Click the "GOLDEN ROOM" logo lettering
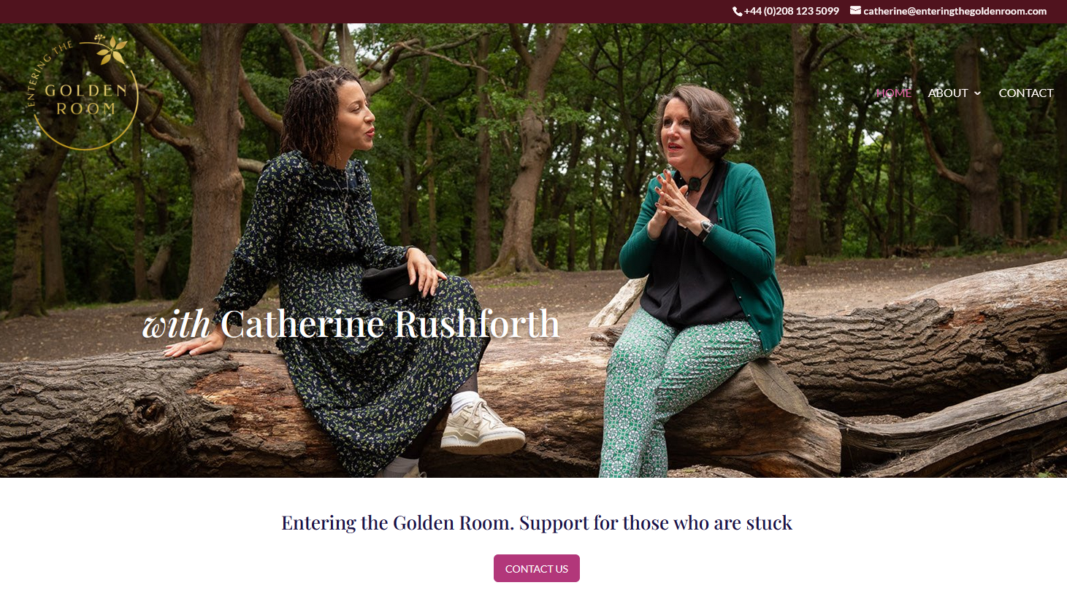 86,100
